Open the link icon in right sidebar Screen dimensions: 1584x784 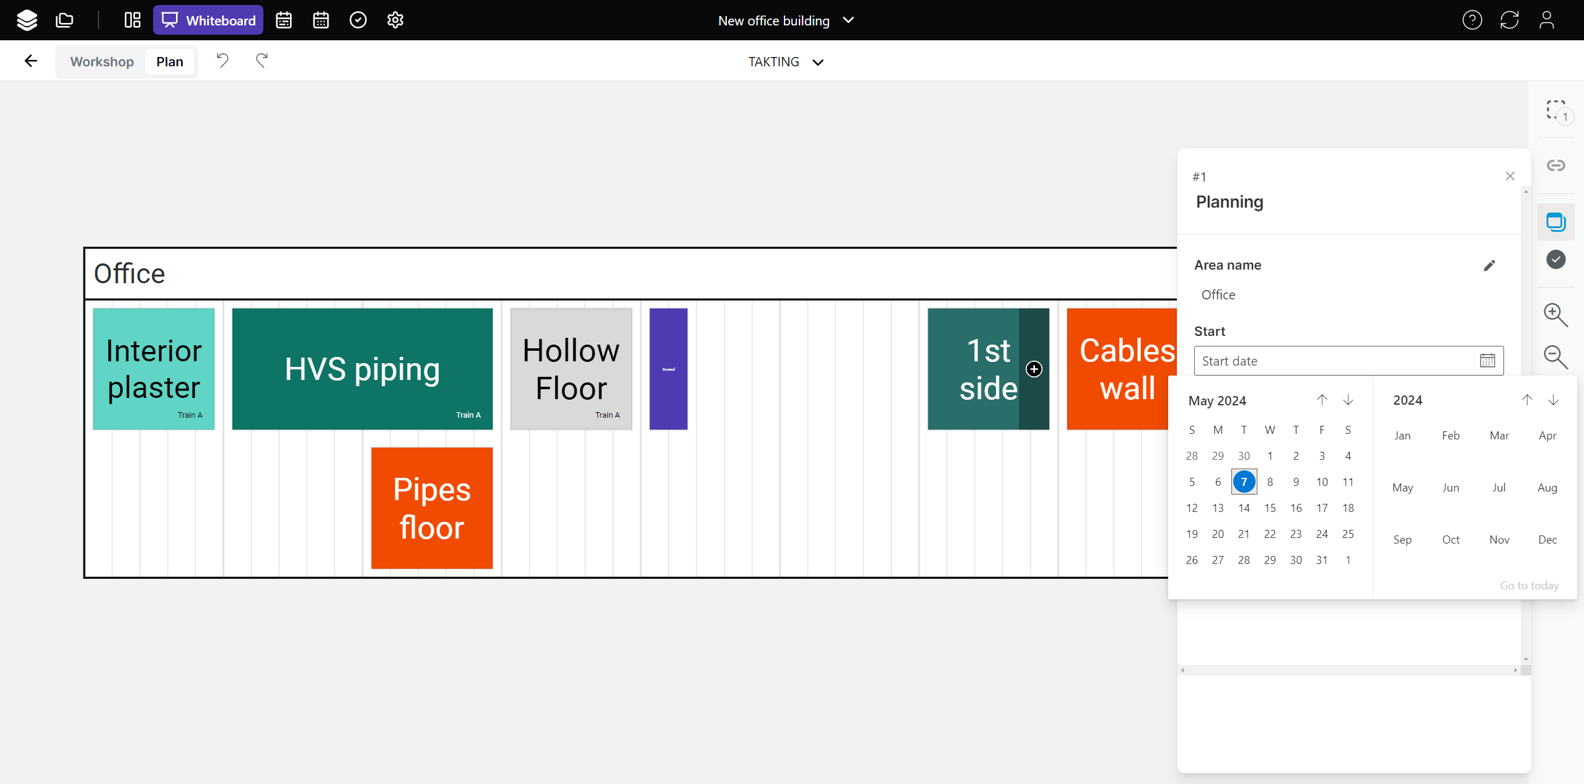[1555, 165]
